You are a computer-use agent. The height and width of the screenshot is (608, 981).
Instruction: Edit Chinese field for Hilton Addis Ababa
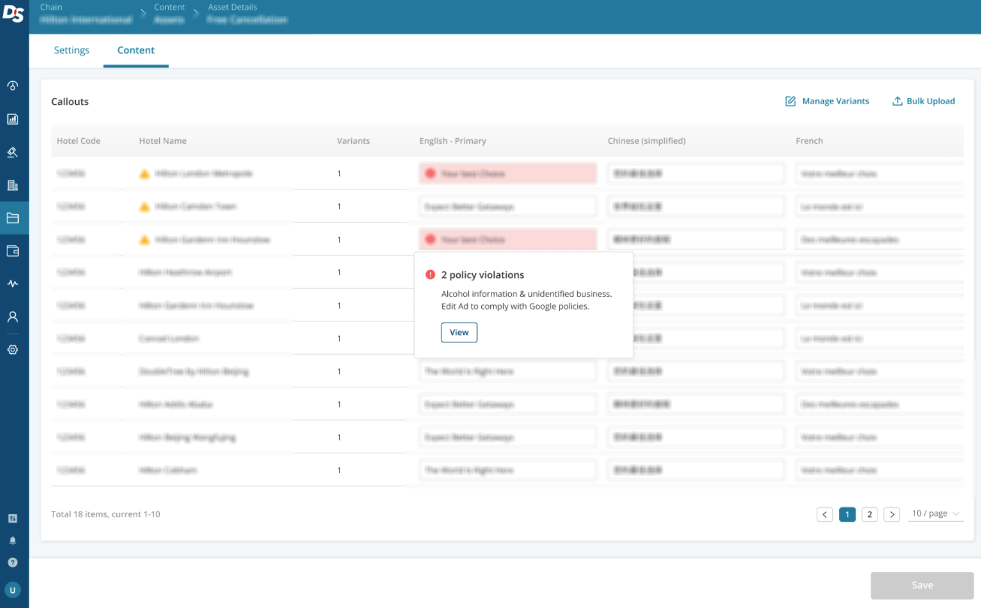click(696, 404)
